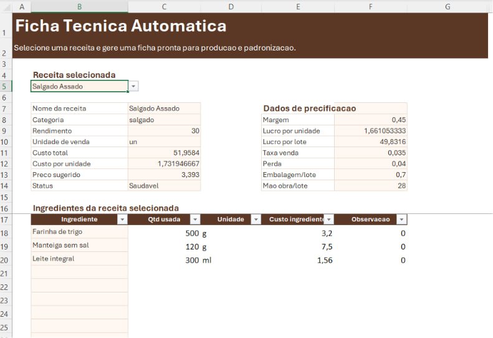Select column B header
Screen dimensions: 493x338
click(80, 7)
